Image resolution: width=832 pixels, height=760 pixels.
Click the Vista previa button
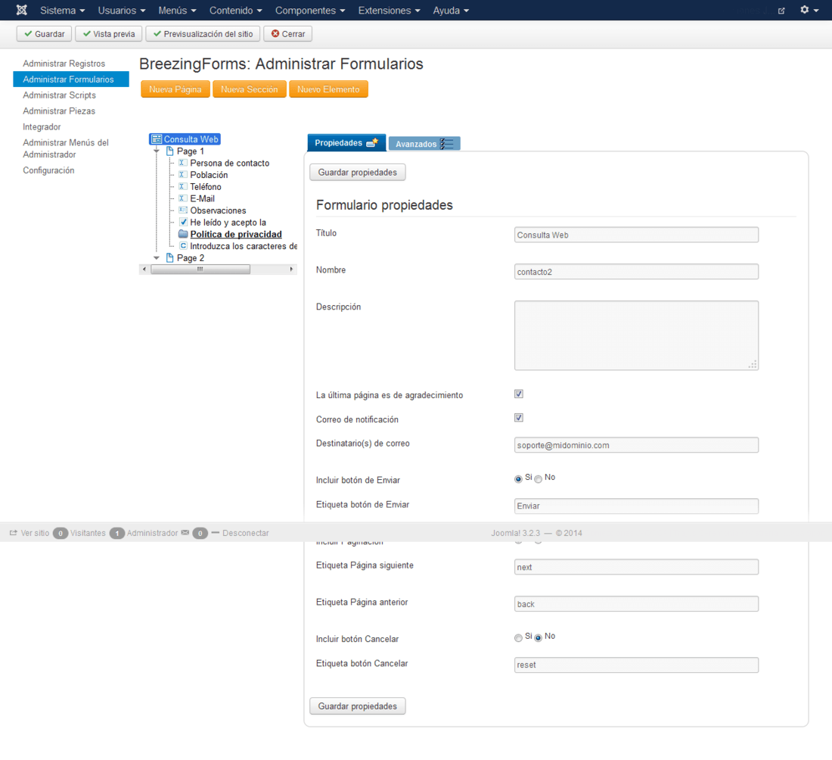[x=109, y=34]
